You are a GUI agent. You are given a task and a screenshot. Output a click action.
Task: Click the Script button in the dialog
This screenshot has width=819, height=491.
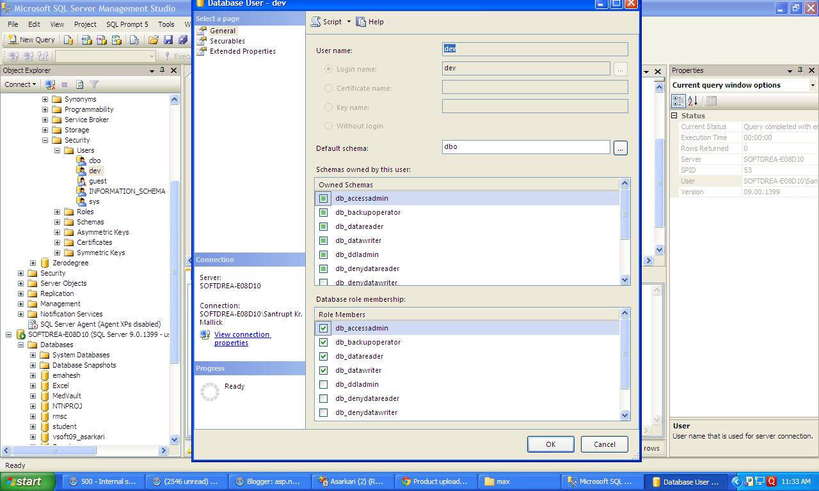(x=326, y=22)
